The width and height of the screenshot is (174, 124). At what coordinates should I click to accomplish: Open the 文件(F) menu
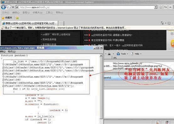[6, 13]
